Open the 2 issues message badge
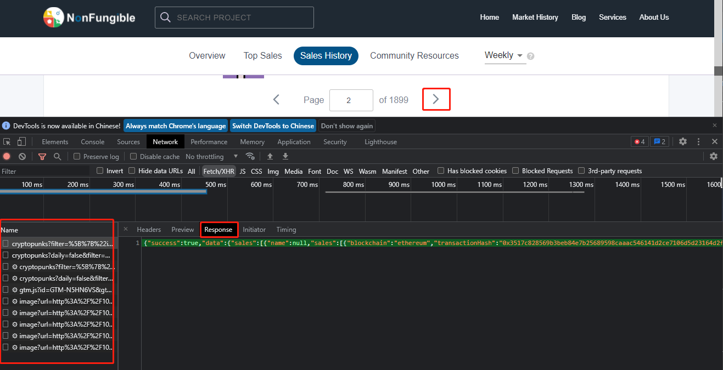 659,141
